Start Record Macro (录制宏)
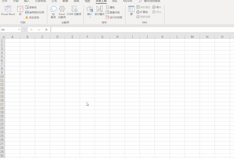 pyautogui.click(x=31, y=7)
